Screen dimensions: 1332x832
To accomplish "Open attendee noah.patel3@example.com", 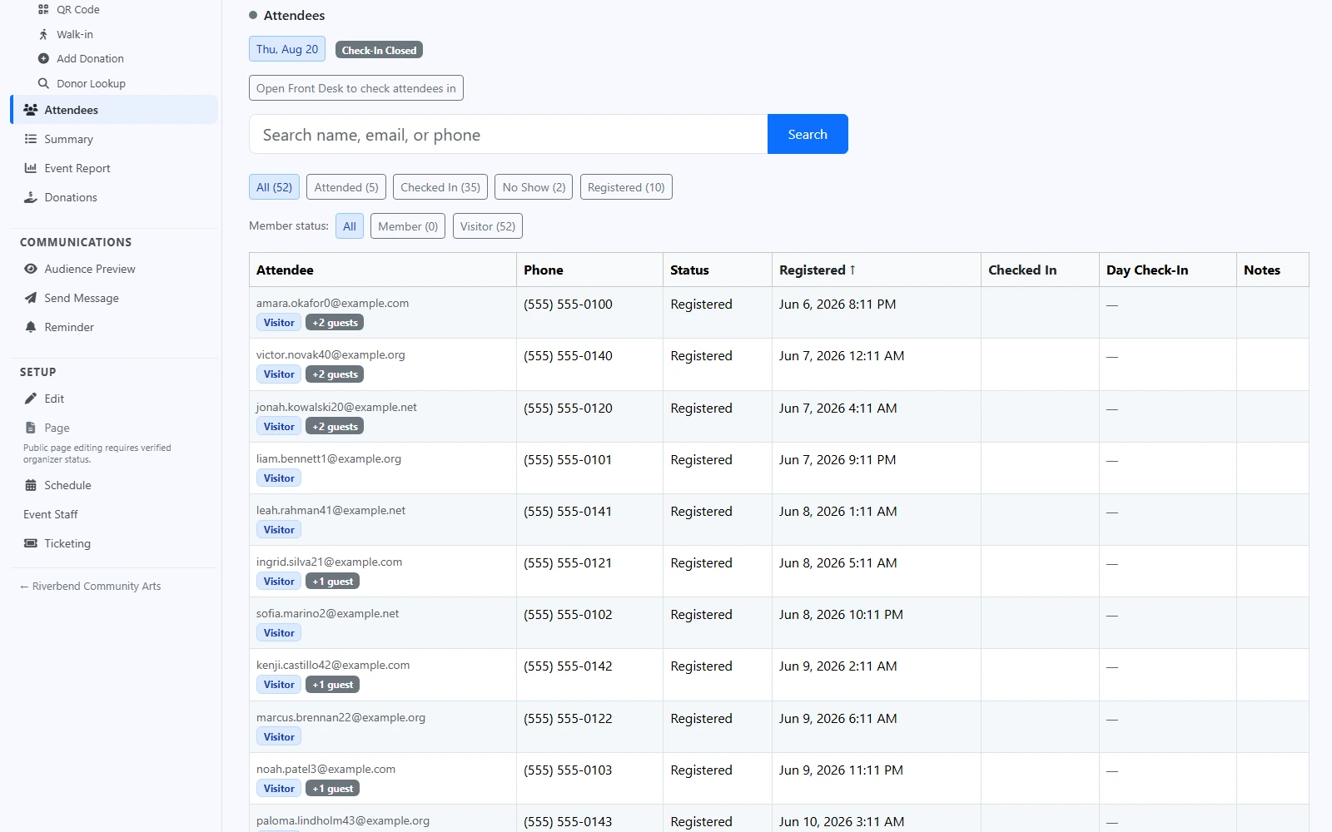I will pyautogui.click(x=326, y=769).
